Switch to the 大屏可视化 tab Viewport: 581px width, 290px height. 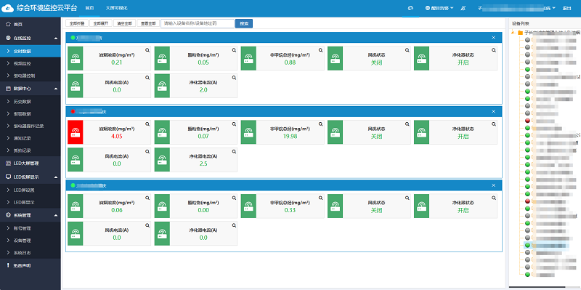[x=116, y=8]
